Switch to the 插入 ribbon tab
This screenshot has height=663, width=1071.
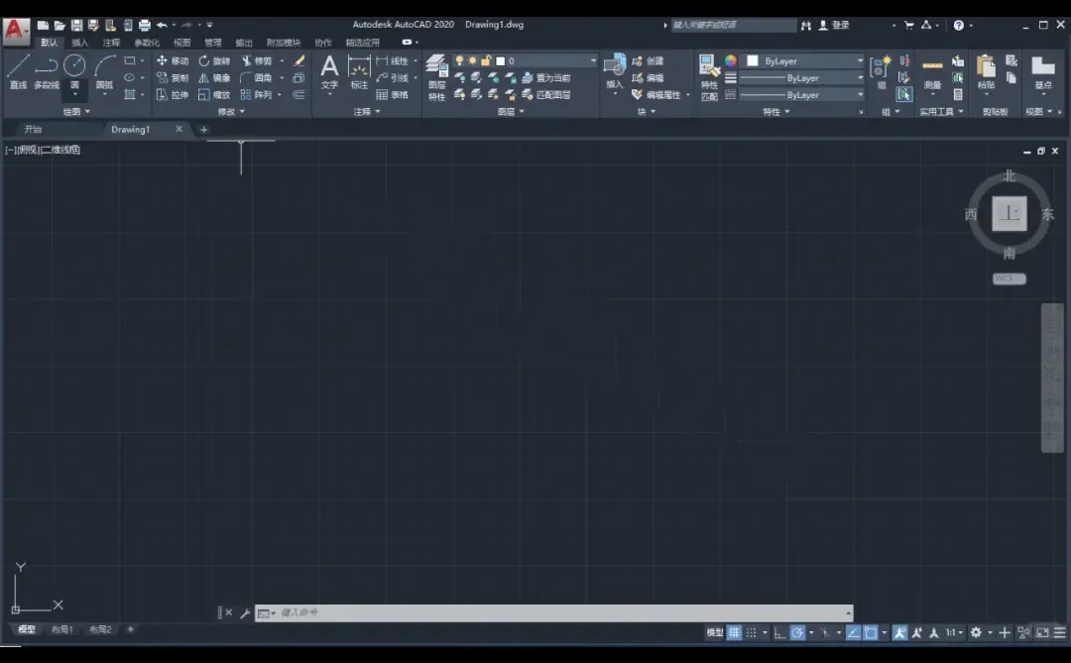tap(78, 42)
